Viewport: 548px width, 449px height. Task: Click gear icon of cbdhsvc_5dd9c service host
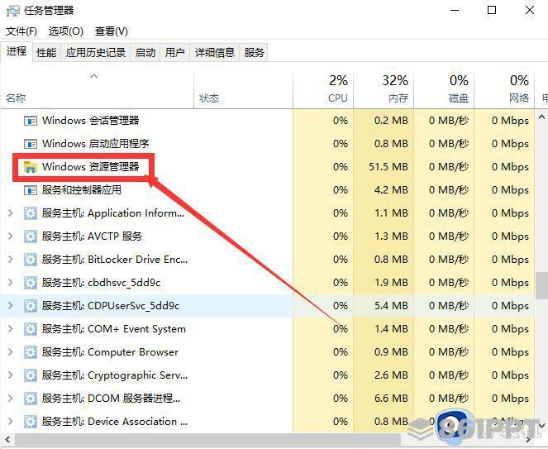point(31,283)
